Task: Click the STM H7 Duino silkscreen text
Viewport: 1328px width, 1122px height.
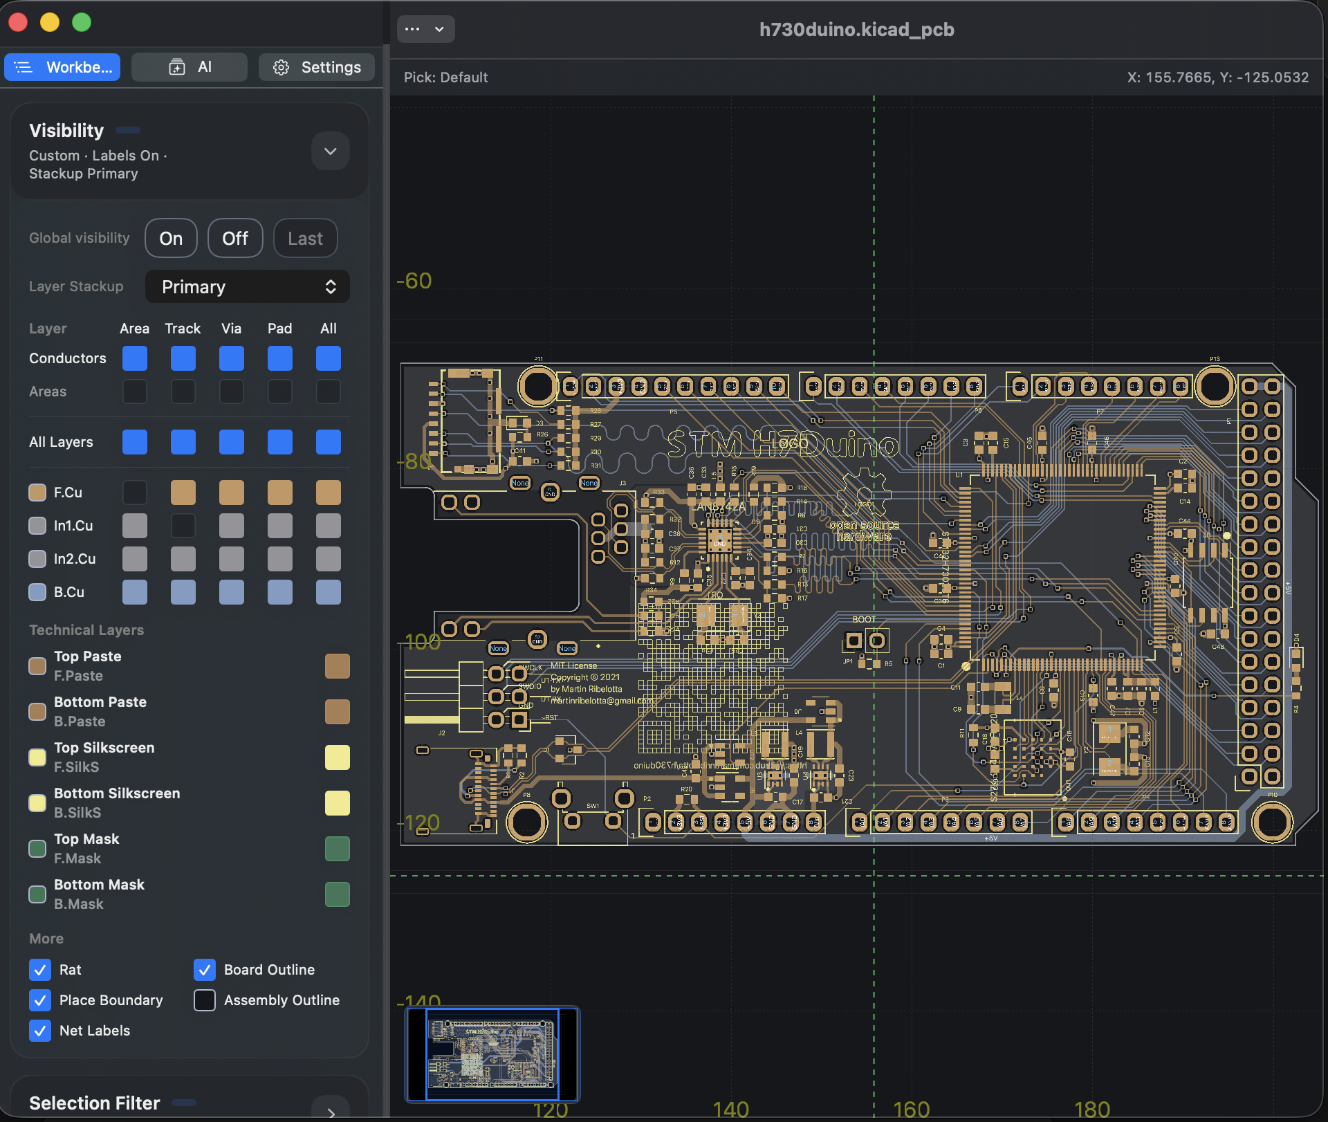Action: coord(783,445)
